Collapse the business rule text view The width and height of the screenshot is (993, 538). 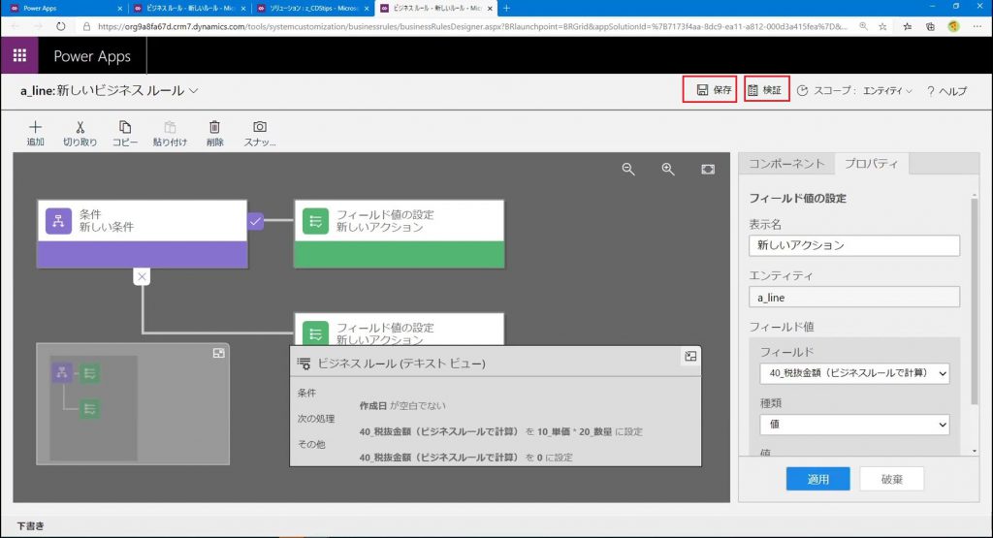(690, 357)
